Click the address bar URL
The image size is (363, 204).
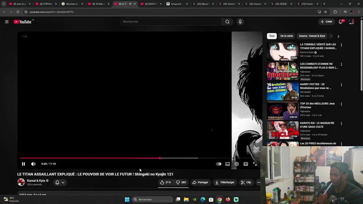52,12
